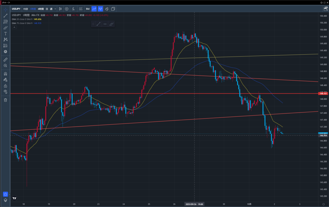Collapse the indicator legend chevron
The height and width of the screenshot is (207, 329).
tap(14, 27)
